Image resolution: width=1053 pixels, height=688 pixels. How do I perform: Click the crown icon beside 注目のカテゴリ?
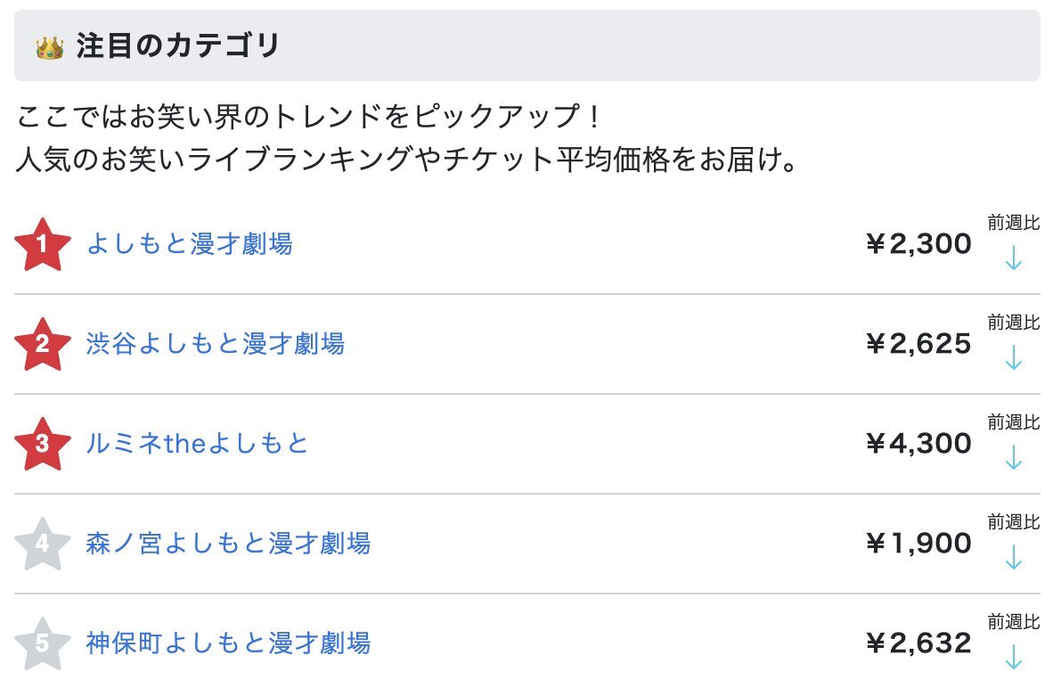coord(50,48)
